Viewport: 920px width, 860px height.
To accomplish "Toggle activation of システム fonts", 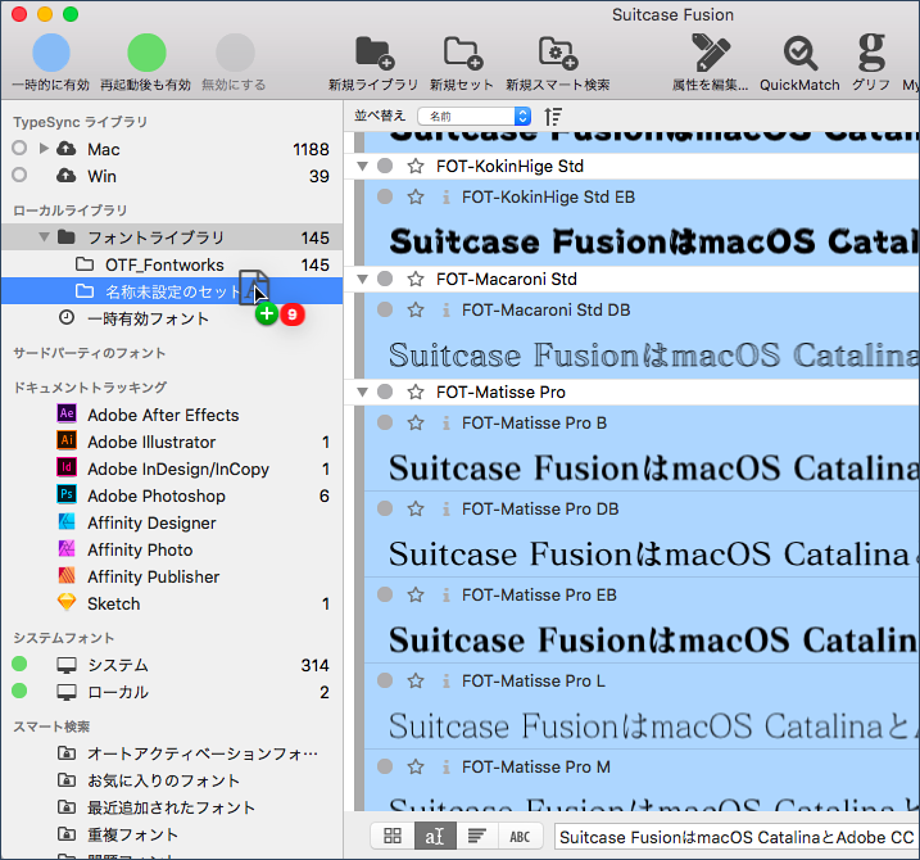I will [x=20, y=664].
